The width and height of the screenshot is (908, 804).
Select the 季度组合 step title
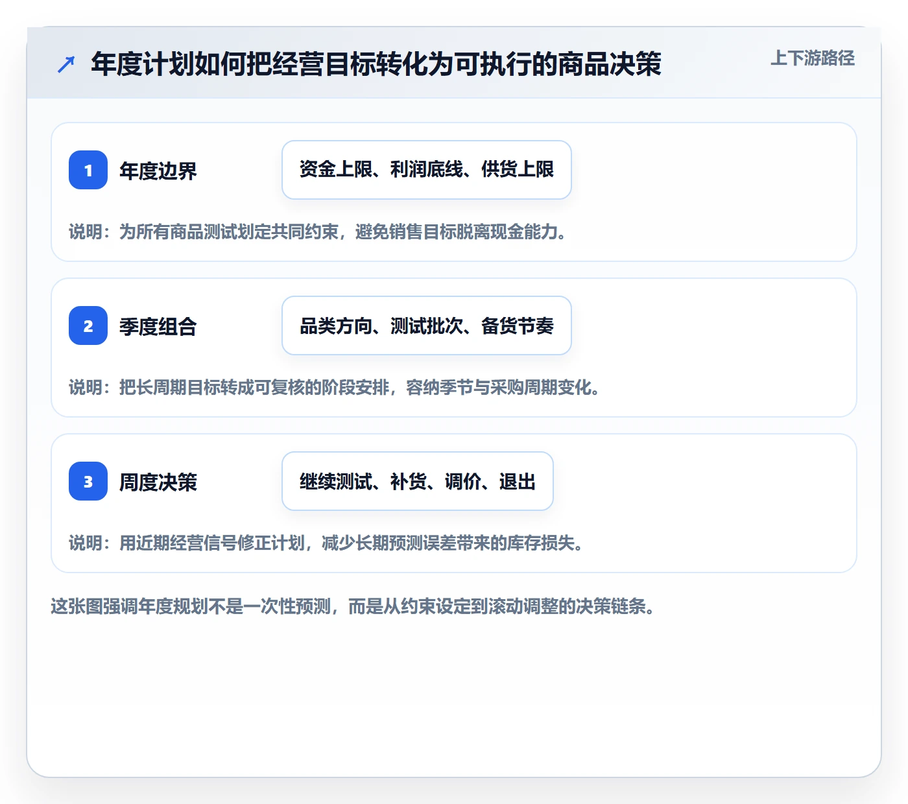coord(158,326)
